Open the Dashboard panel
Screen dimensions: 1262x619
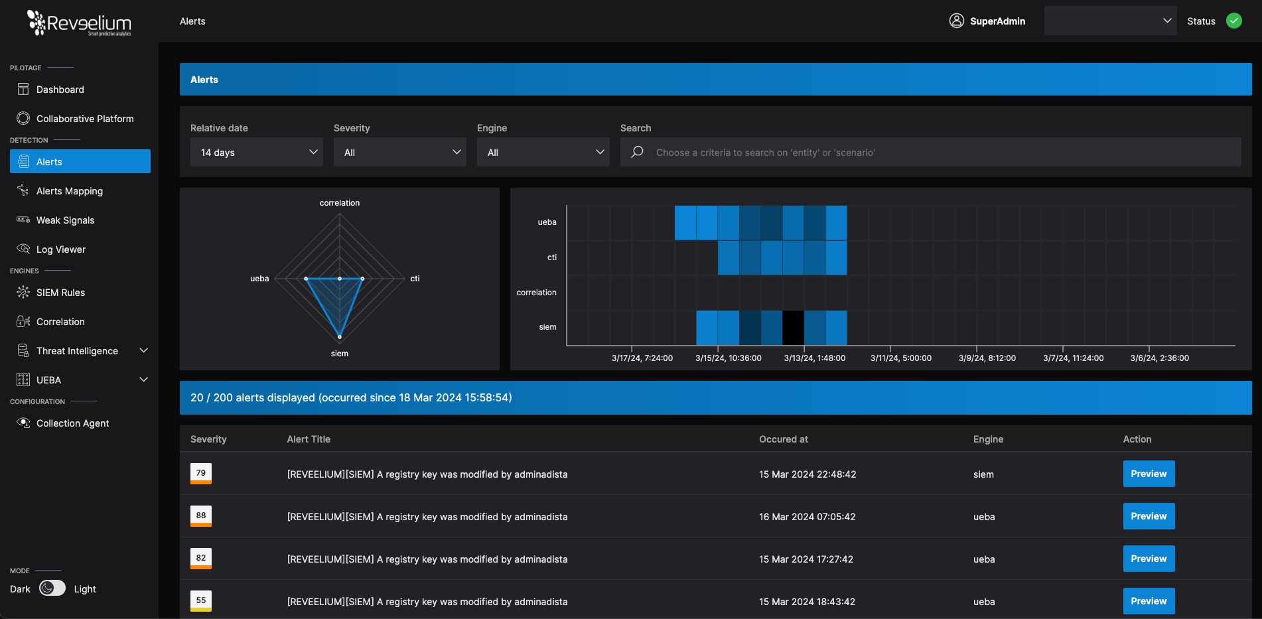pos(60,89)
